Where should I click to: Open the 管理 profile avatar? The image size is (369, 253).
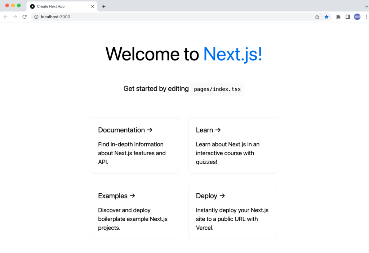357,17
